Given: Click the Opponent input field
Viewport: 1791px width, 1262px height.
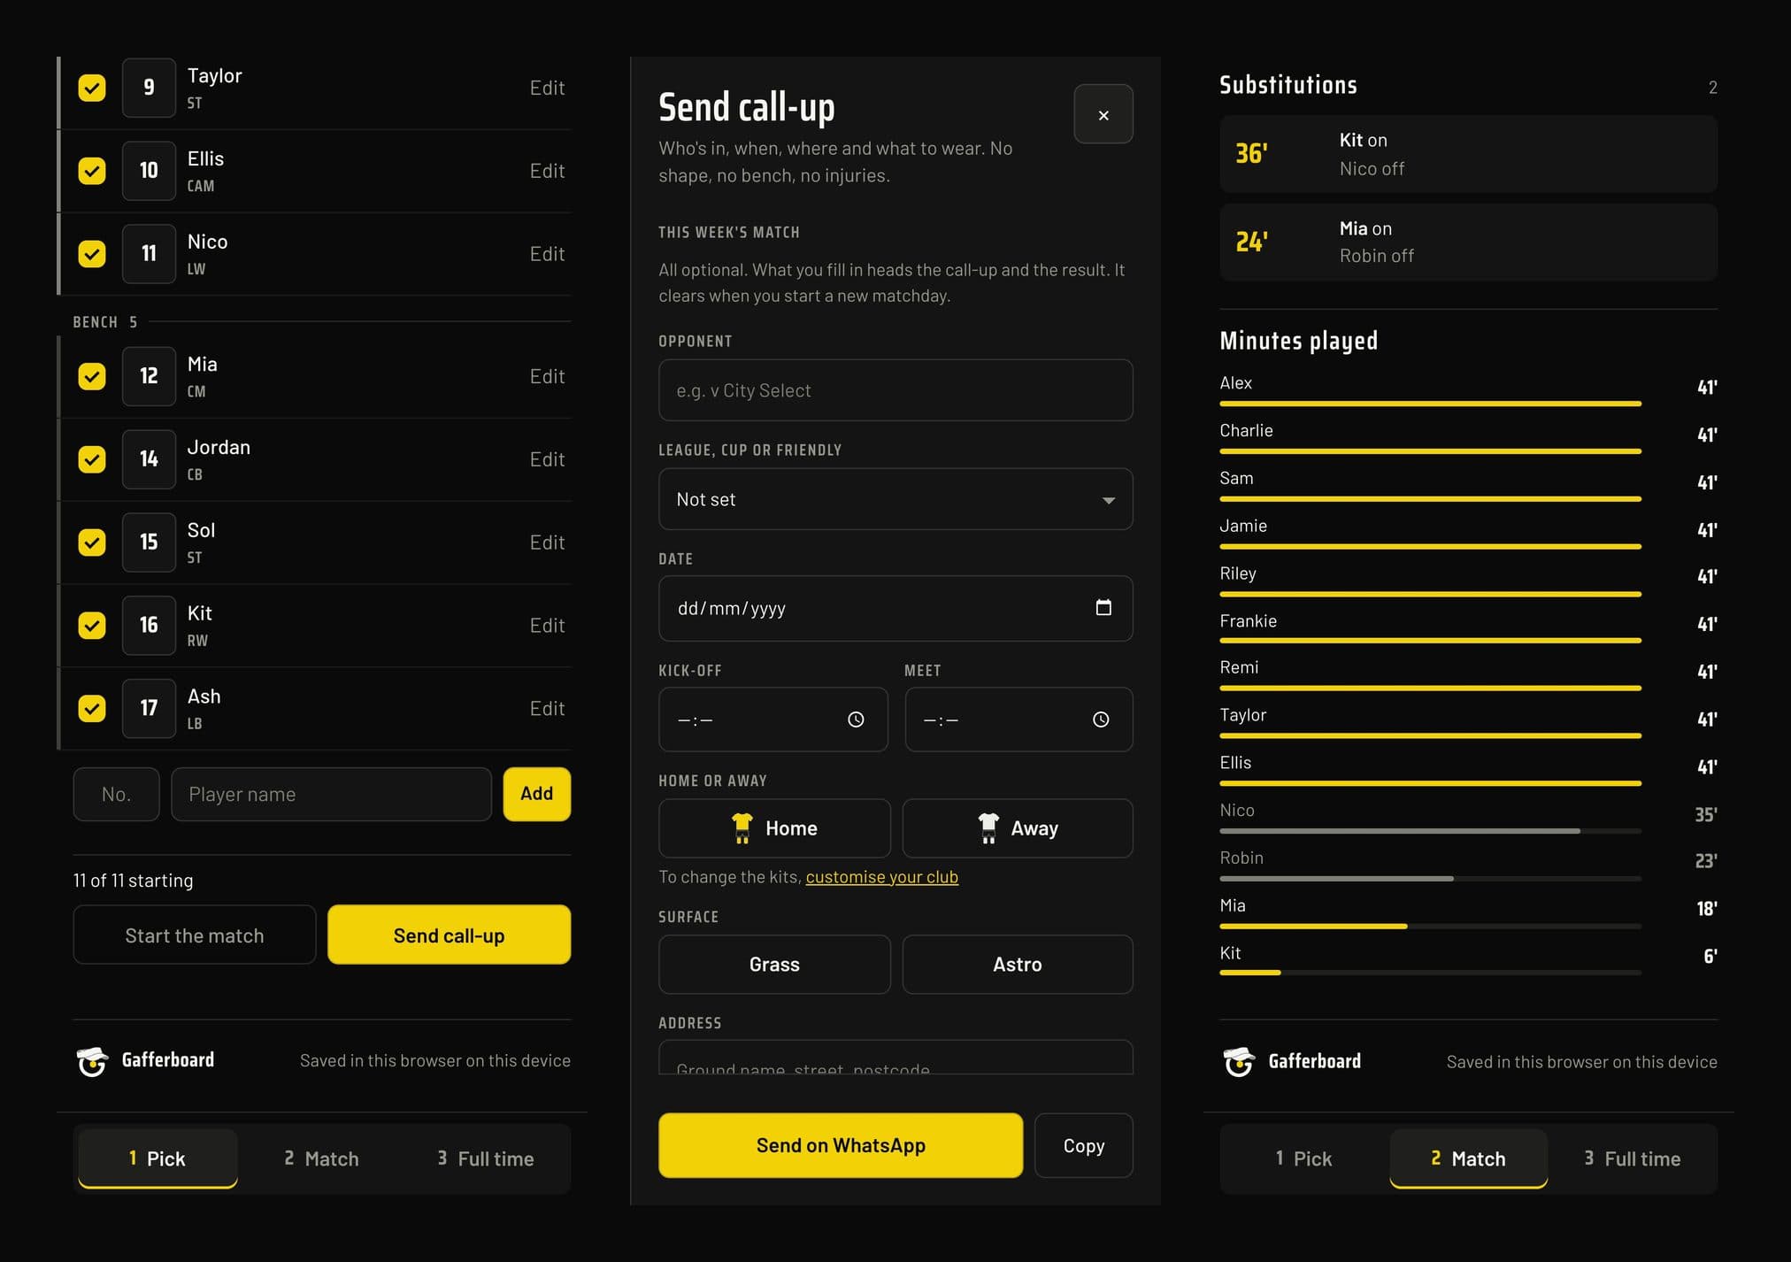Looking at the screenshot, I should click(x=895, y=390).
